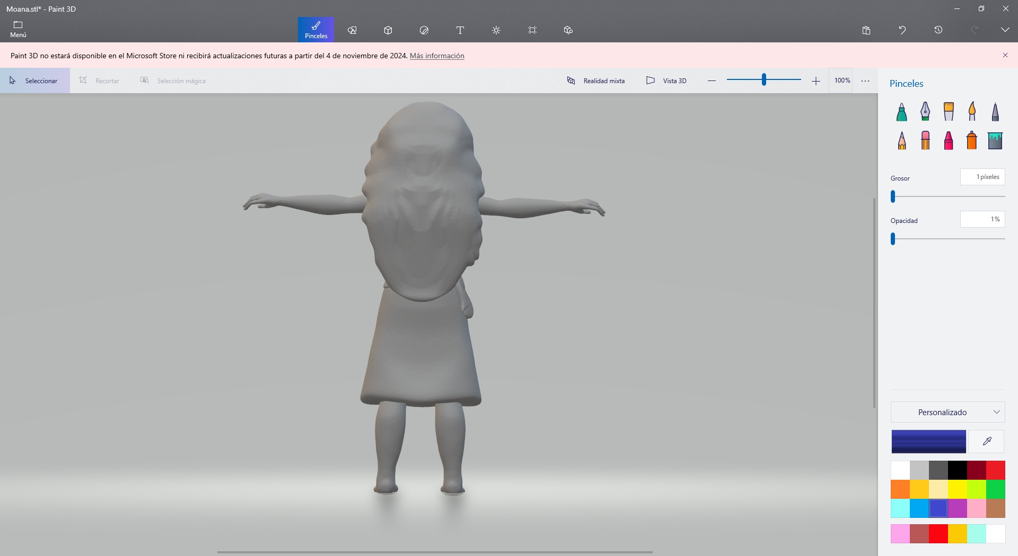Click the Recortar button

[x=99, y=80]
